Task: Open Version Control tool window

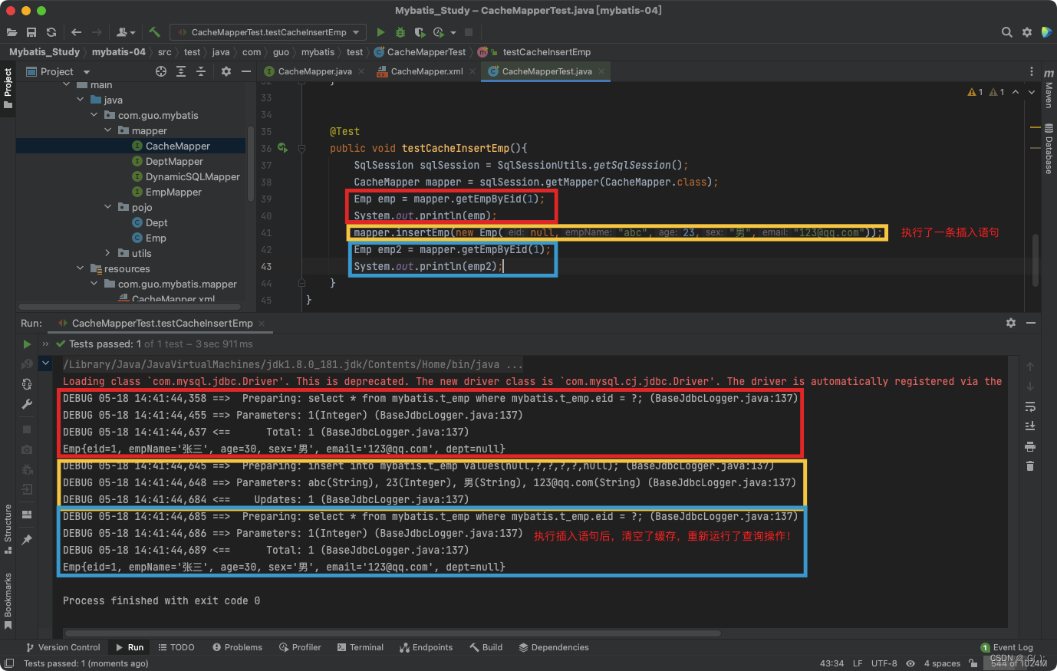Action: tap(63, 647)
